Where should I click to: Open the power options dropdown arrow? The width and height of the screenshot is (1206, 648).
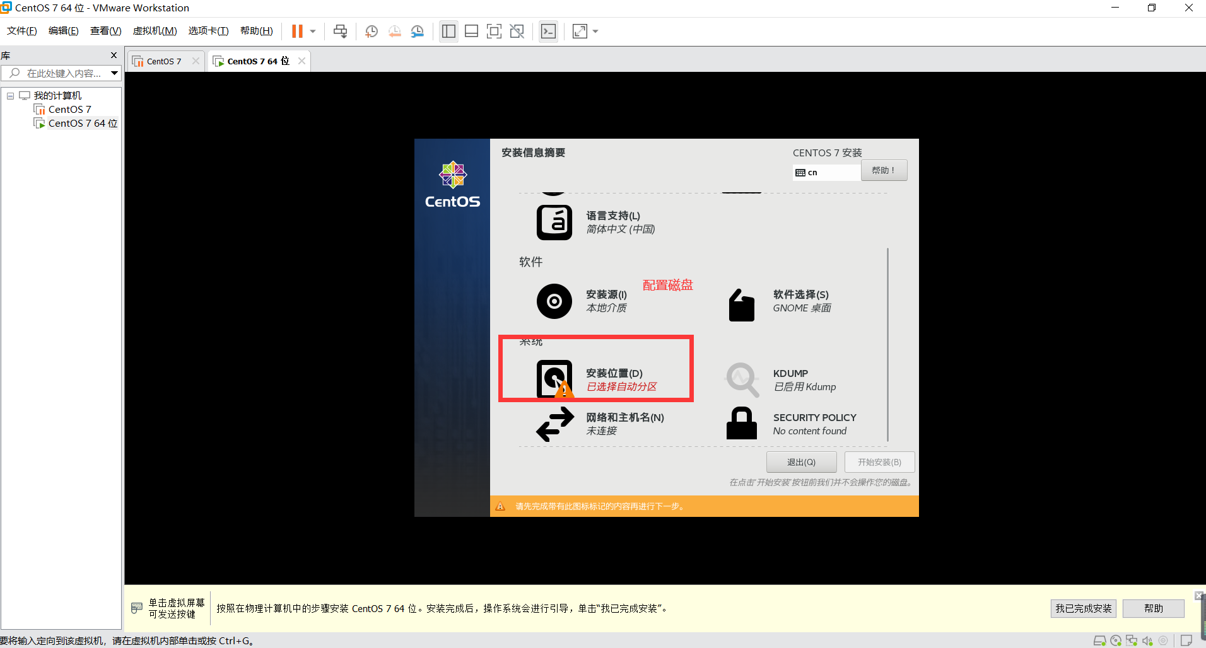tap(313, 32)
